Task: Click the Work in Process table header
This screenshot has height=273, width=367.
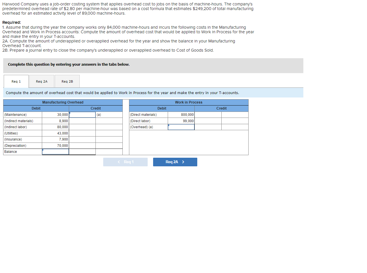Action: 189,102
